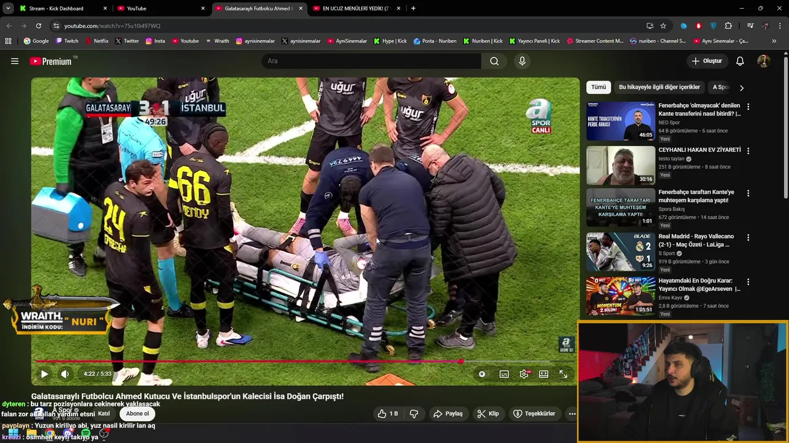Open the Netflix bookmark

96,41
